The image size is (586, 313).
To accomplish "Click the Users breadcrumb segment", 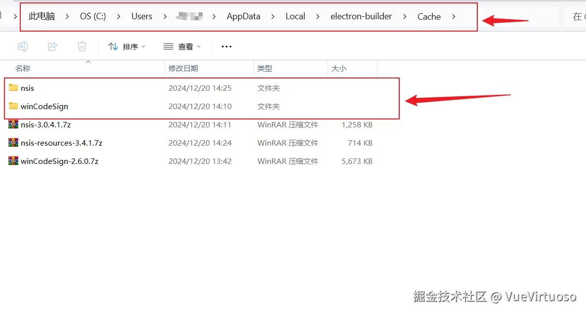I will (x=142, y=16).
